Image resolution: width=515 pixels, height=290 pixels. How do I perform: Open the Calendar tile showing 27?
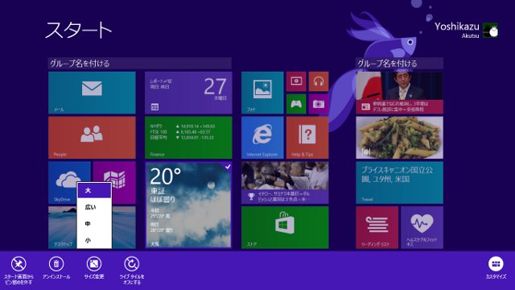(188, 93)
